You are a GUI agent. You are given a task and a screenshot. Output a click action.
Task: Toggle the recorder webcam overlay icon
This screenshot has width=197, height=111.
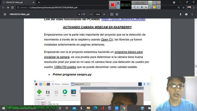tap(142, 7)
